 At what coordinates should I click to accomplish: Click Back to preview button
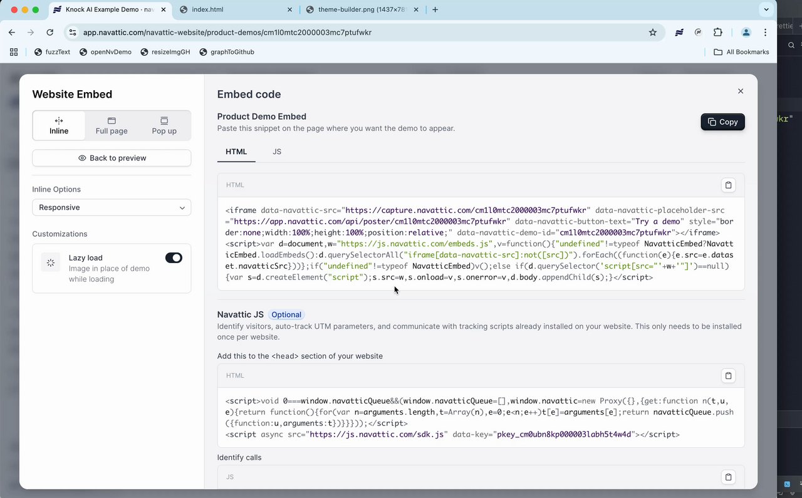[x=112, y=158]
